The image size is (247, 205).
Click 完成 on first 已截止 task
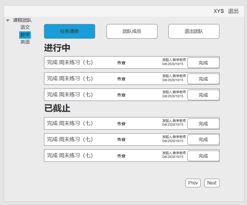click(x=203, y=124)
